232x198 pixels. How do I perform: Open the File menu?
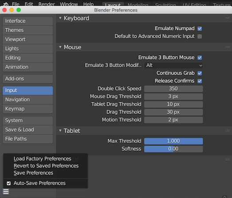tap(16, 4)
